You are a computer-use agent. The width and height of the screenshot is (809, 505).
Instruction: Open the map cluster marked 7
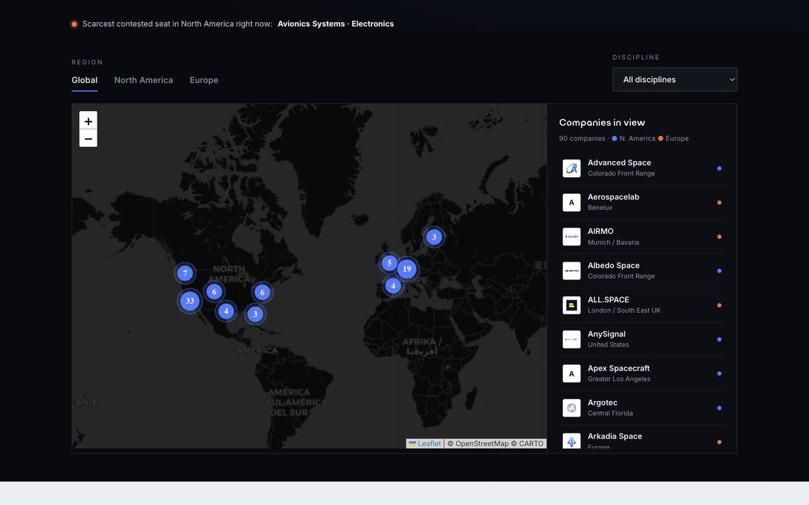click(x=185, y=273)
